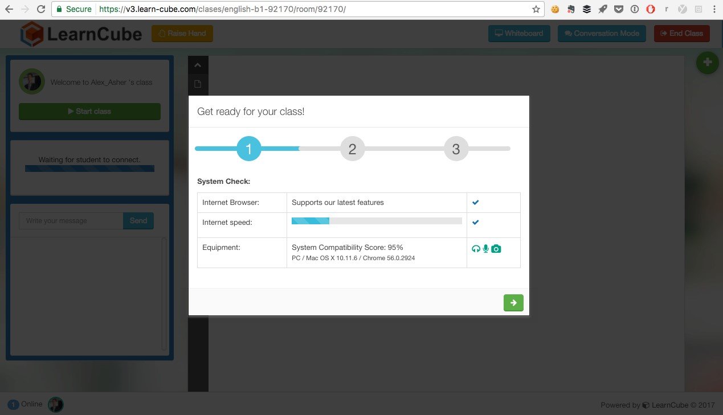Click the Powered by LearnCube footer text

click(x=657, y=405)
